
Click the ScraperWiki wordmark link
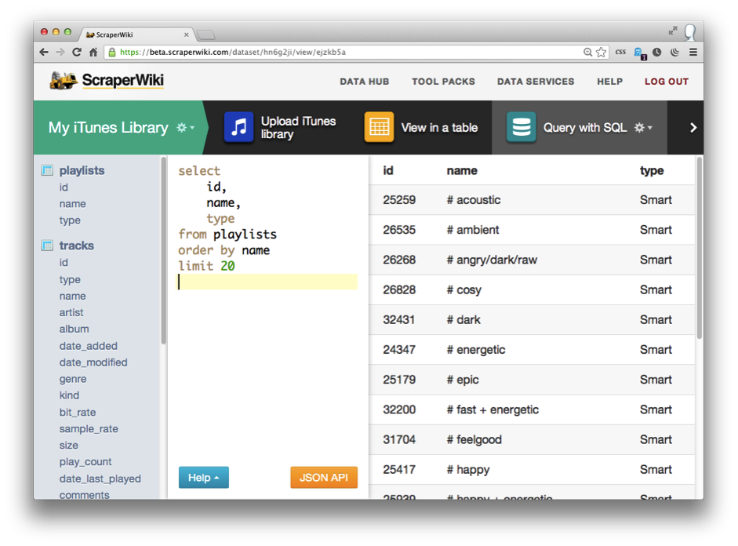[x=123, y=80]
